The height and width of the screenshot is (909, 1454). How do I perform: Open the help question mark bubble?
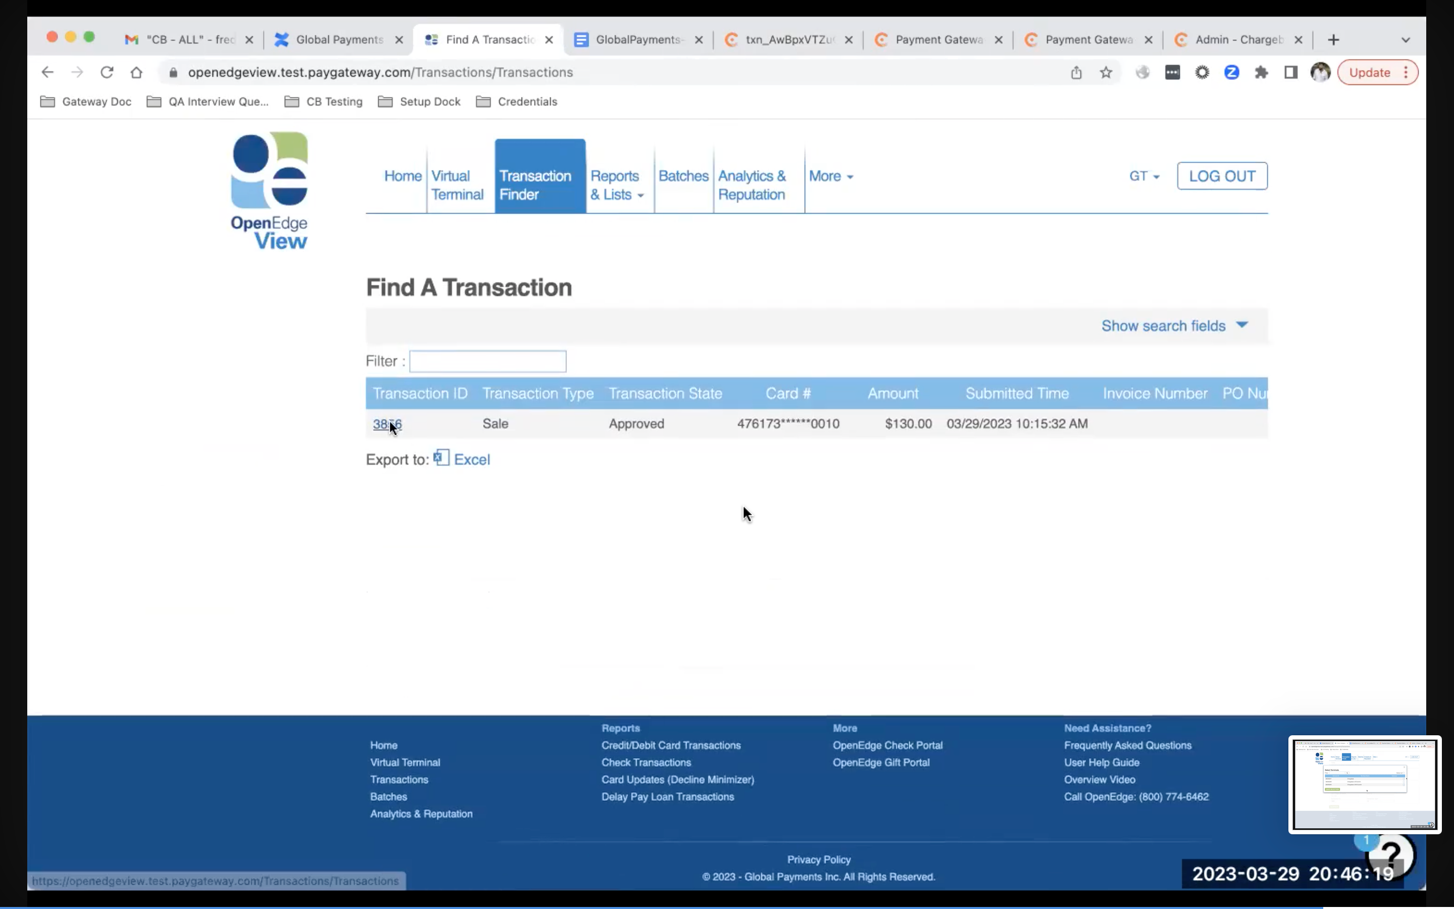(x=1390, y=854)
